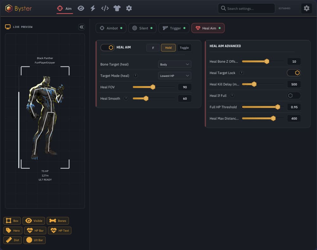Screen dimensions: 317x250
Task: Collapse the Live Preview panel with double chevron
Action: [81, 27]
